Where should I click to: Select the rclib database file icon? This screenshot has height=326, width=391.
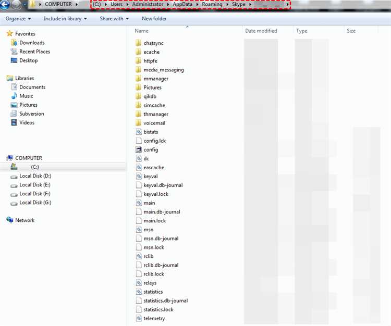click(139, 256)
